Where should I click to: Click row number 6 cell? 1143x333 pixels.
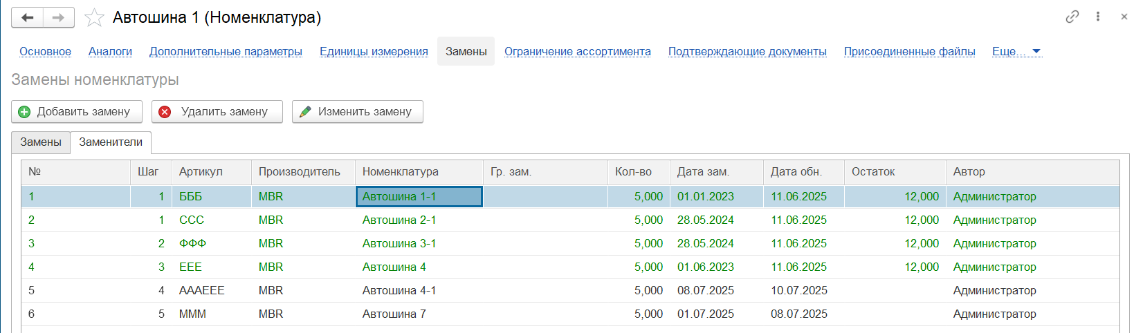pos(76,314)
